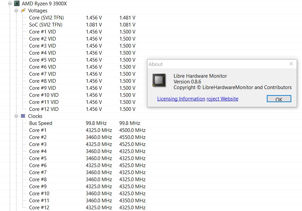The image size is (302, 211).
Task: Select the Core #2 clock row
Action: pyautogui.click(x=87, y=137)
